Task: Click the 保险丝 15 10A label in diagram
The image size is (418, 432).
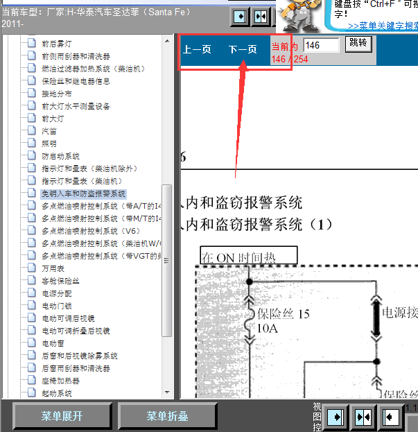Action: coord(283,321)
